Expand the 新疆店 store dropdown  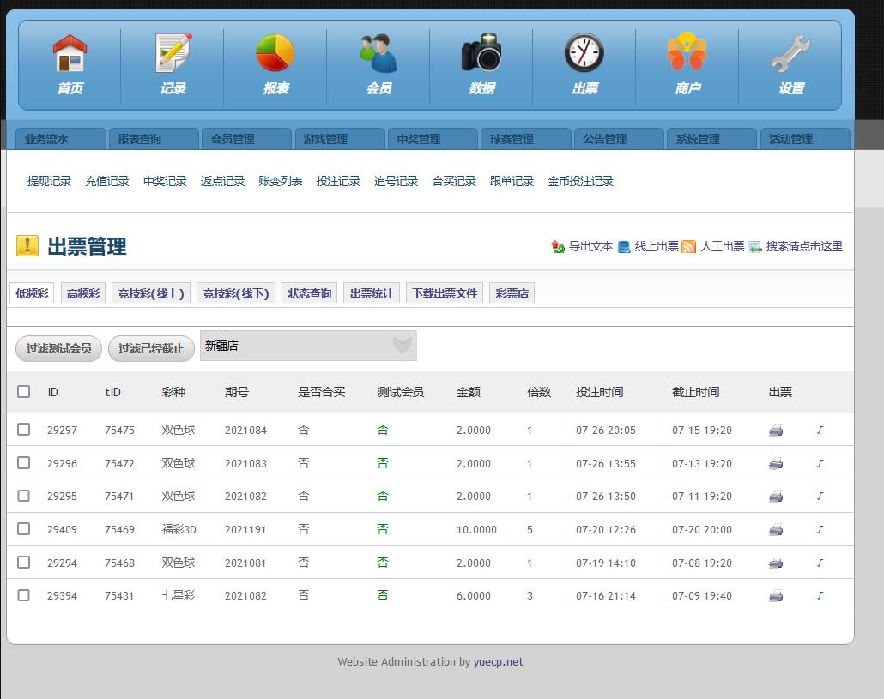coord(308,346)
